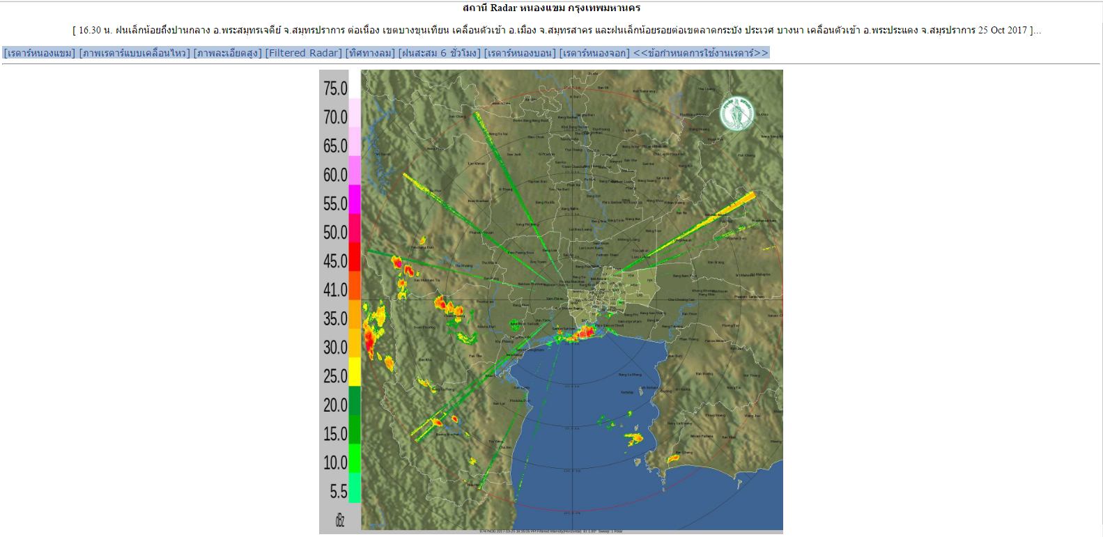Open the ข้อกำหนดการใช้งานเรดาร์ terms link

[x=700, y=53]
